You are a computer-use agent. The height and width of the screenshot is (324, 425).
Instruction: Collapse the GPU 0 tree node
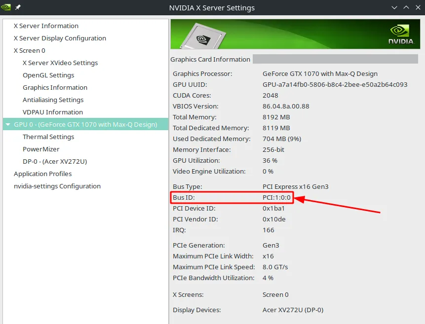pos(8,125)
